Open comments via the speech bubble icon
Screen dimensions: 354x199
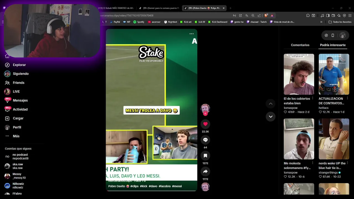205,140
